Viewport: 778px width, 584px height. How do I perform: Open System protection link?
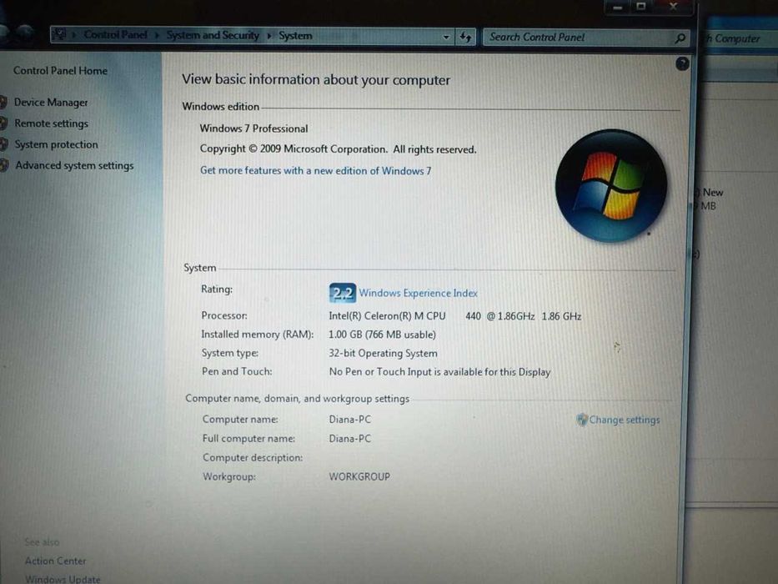(x=56, y=144)
